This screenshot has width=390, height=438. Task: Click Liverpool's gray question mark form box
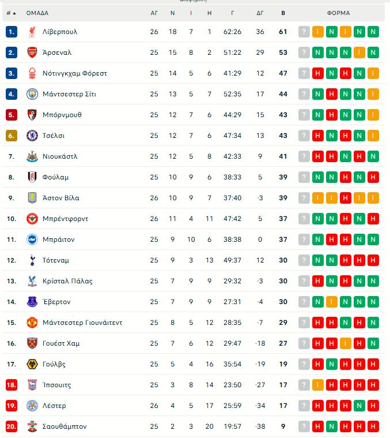point(304,32)
